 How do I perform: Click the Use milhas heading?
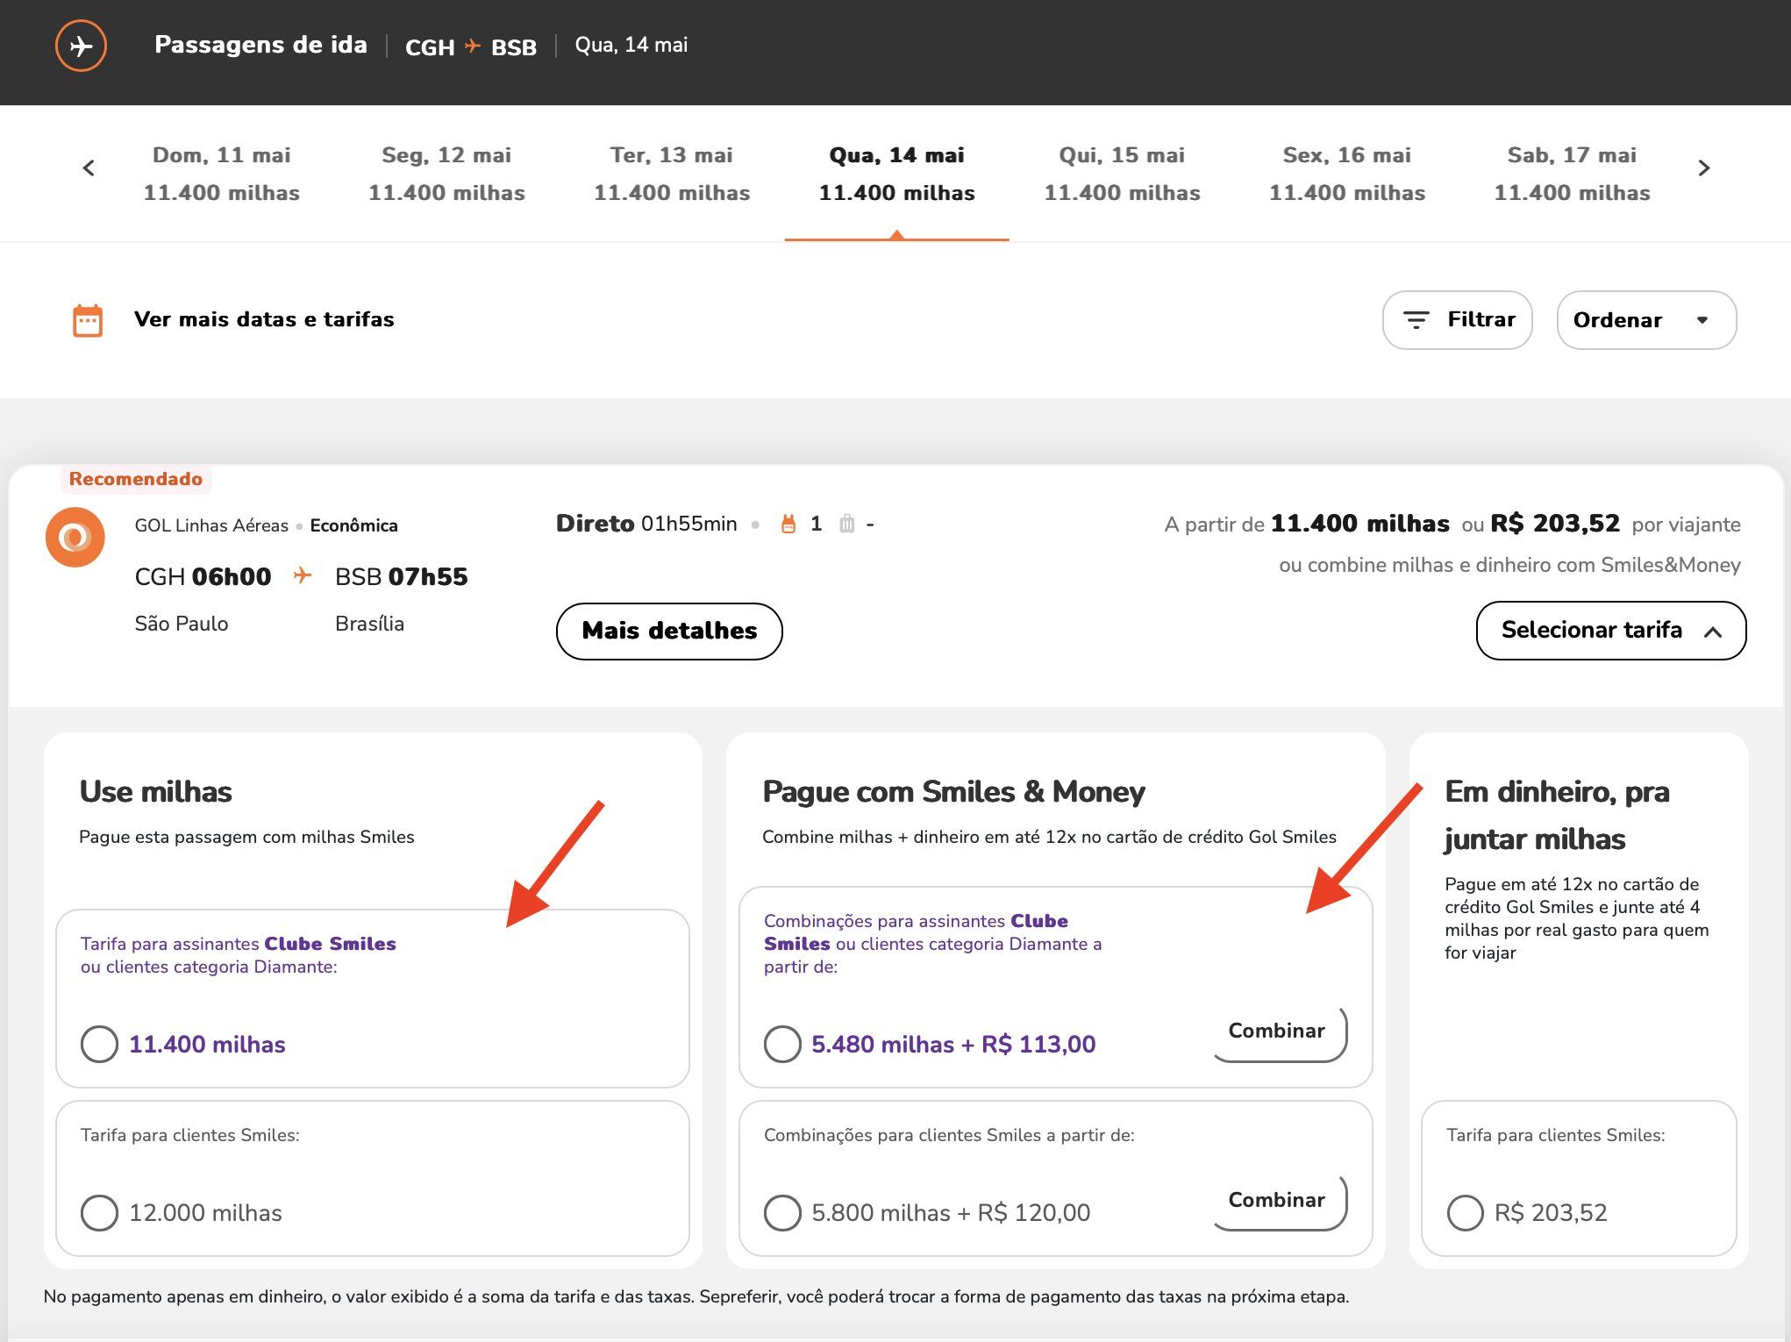click(155, 791)
